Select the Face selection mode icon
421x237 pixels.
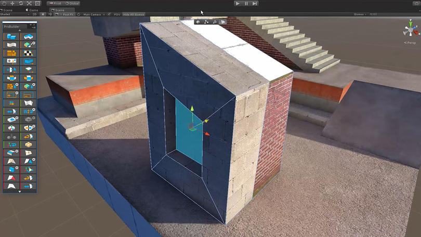tap(222, 22)
